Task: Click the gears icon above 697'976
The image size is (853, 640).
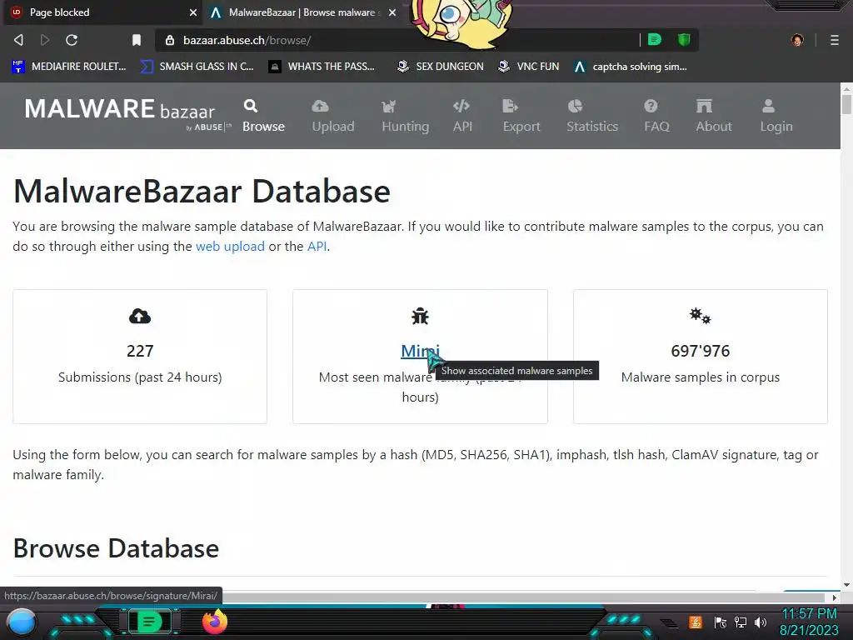Action: pos(700,316)
